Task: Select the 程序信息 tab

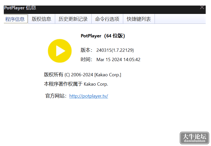Action: pyautogui.click(x=15, y=19)
